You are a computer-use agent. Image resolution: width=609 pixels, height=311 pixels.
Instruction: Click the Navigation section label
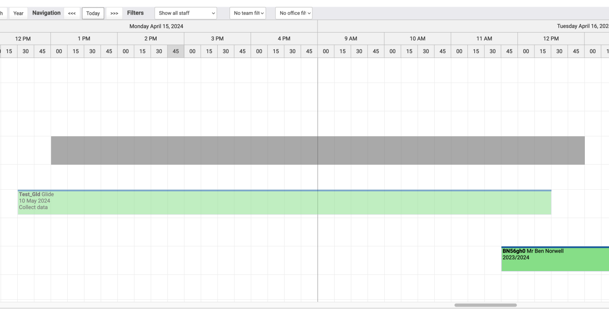[46, 13]
